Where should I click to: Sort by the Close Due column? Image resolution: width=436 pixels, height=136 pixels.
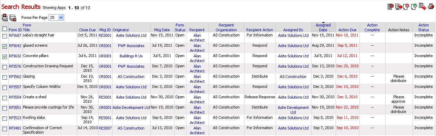tap(87, 30)
